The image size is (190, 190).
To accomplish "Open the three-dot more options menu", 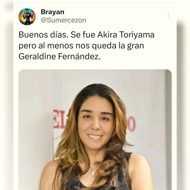I will coord(168,15).
